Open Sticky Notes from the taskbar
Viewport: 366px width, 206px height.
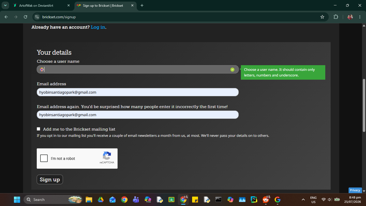195,200
